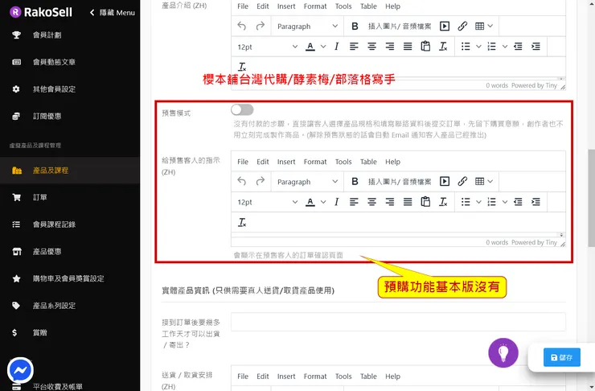Open 訂單 in the sidebar
The height and width of the screenshot is (391, 595).
(x=40, y=197)
